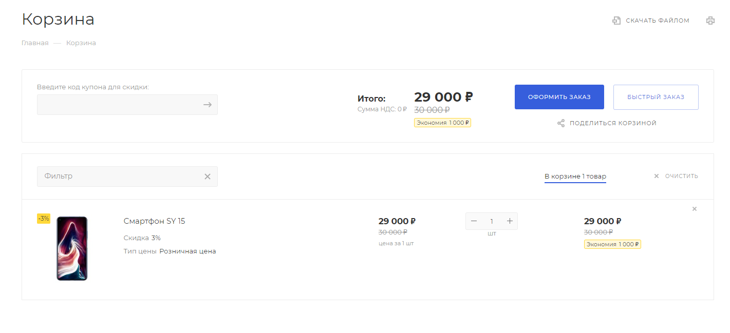
Task: Click the quantity value field
Action: [x=492, y=221]
